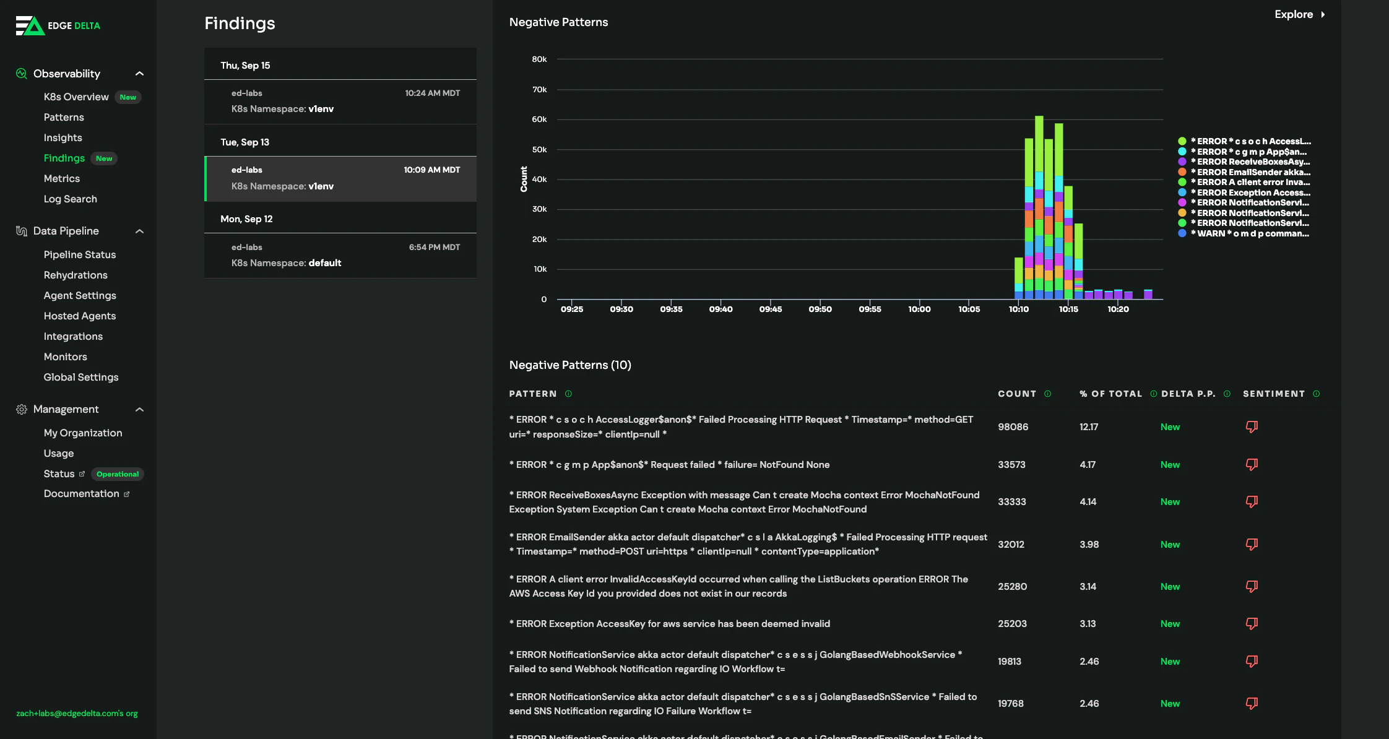Open the Documentation link
Viewport: 1389px width, 739px height.
(82, 493)
